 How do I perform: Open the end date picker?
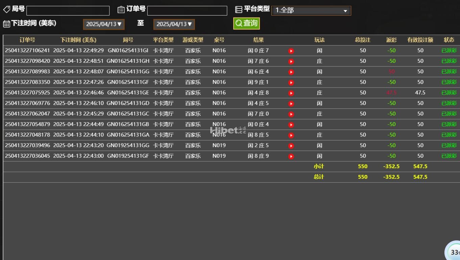[174, 24]
